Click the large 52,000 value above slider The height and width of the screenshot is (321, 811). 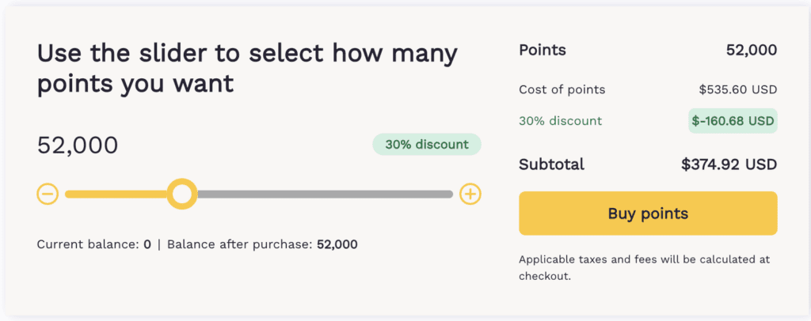[x=78, y=145]
